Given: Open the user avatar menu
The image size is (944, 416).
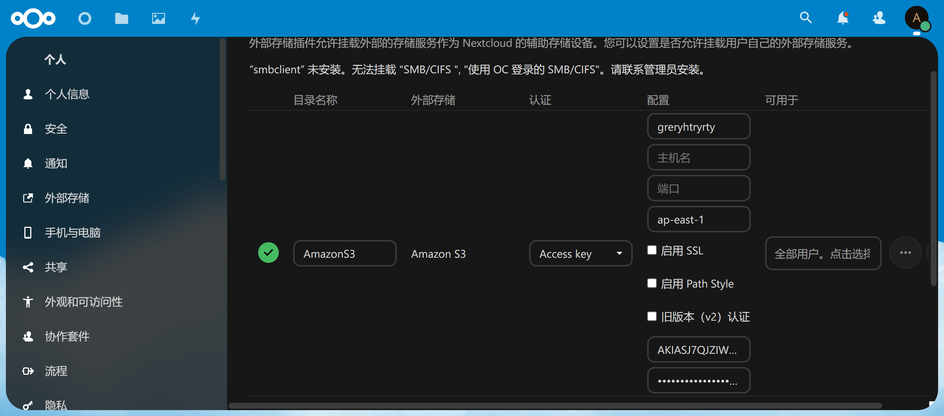Looking at the screenshot, I should coord(917,18).
